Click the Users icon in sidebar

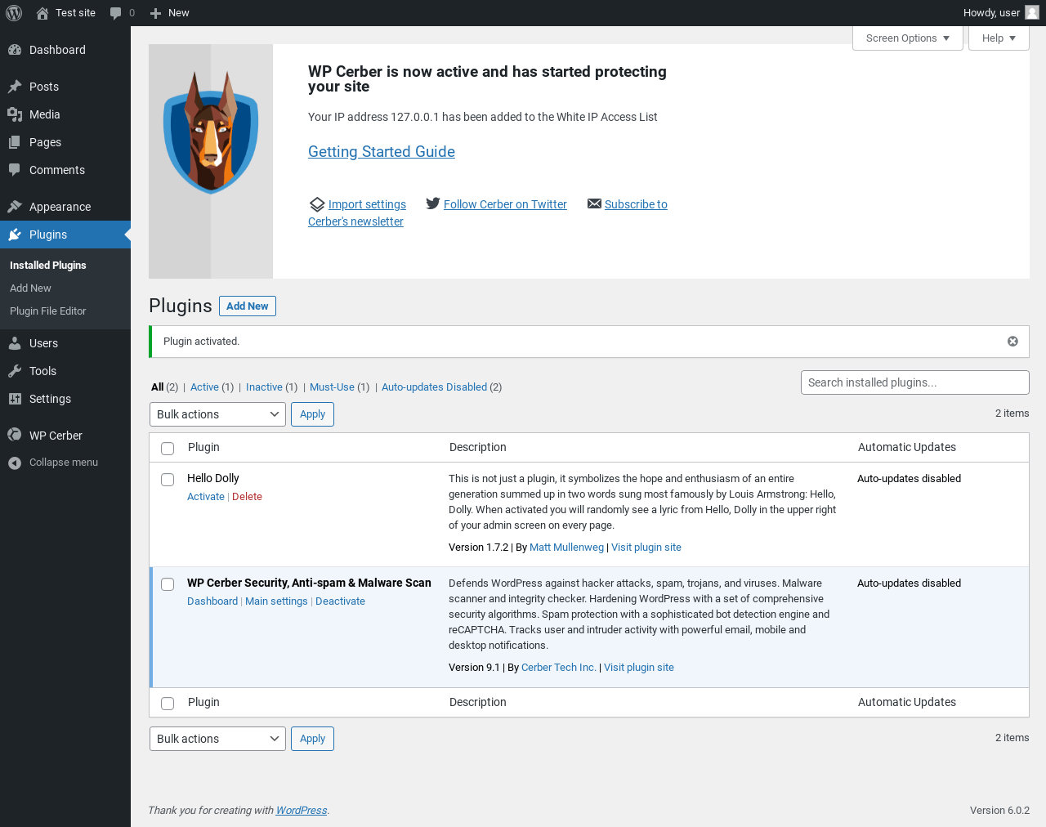[15, 343]
